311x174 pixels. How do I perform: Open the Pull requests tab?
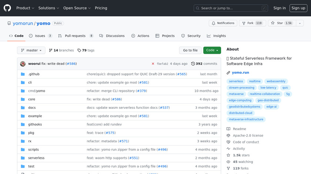(76, 36)
